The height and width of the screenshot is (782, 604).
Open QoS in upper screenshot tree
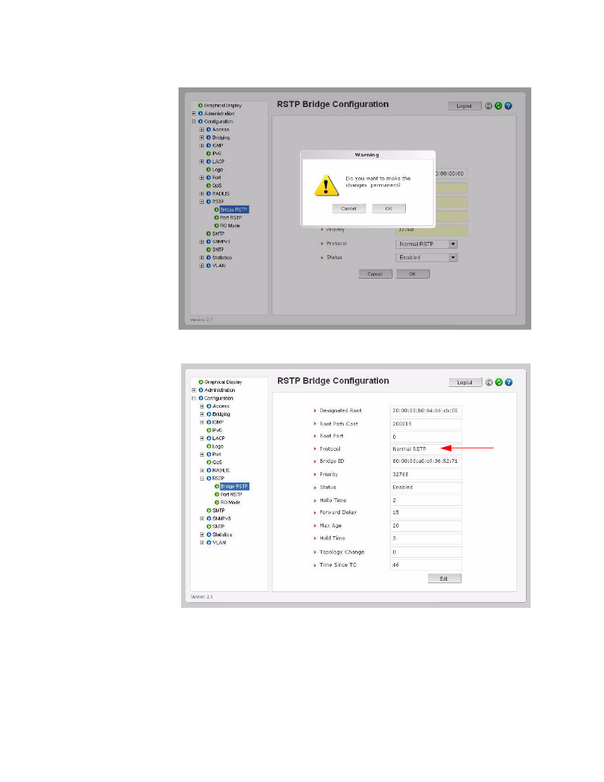click(217, 186)
